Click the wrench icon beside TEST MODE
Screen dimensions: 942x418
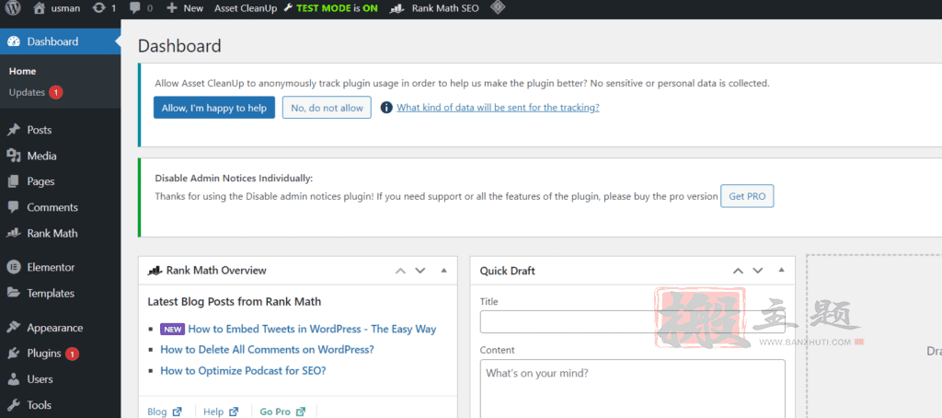(x=288, y=8)
